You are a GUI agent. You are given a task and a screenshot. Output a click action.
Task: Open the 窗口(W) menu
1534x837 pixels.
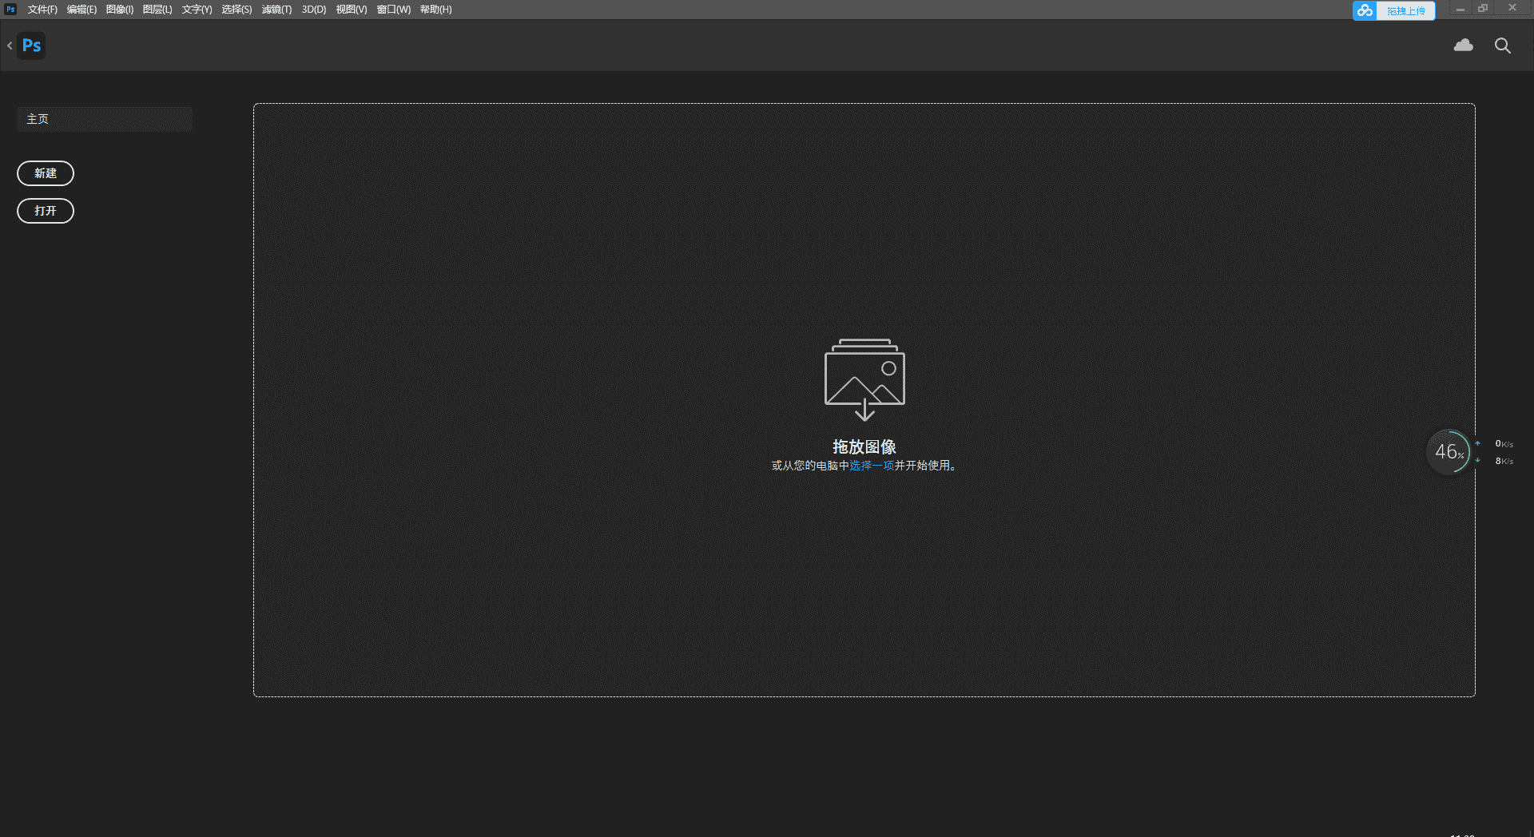click(393, 10)
